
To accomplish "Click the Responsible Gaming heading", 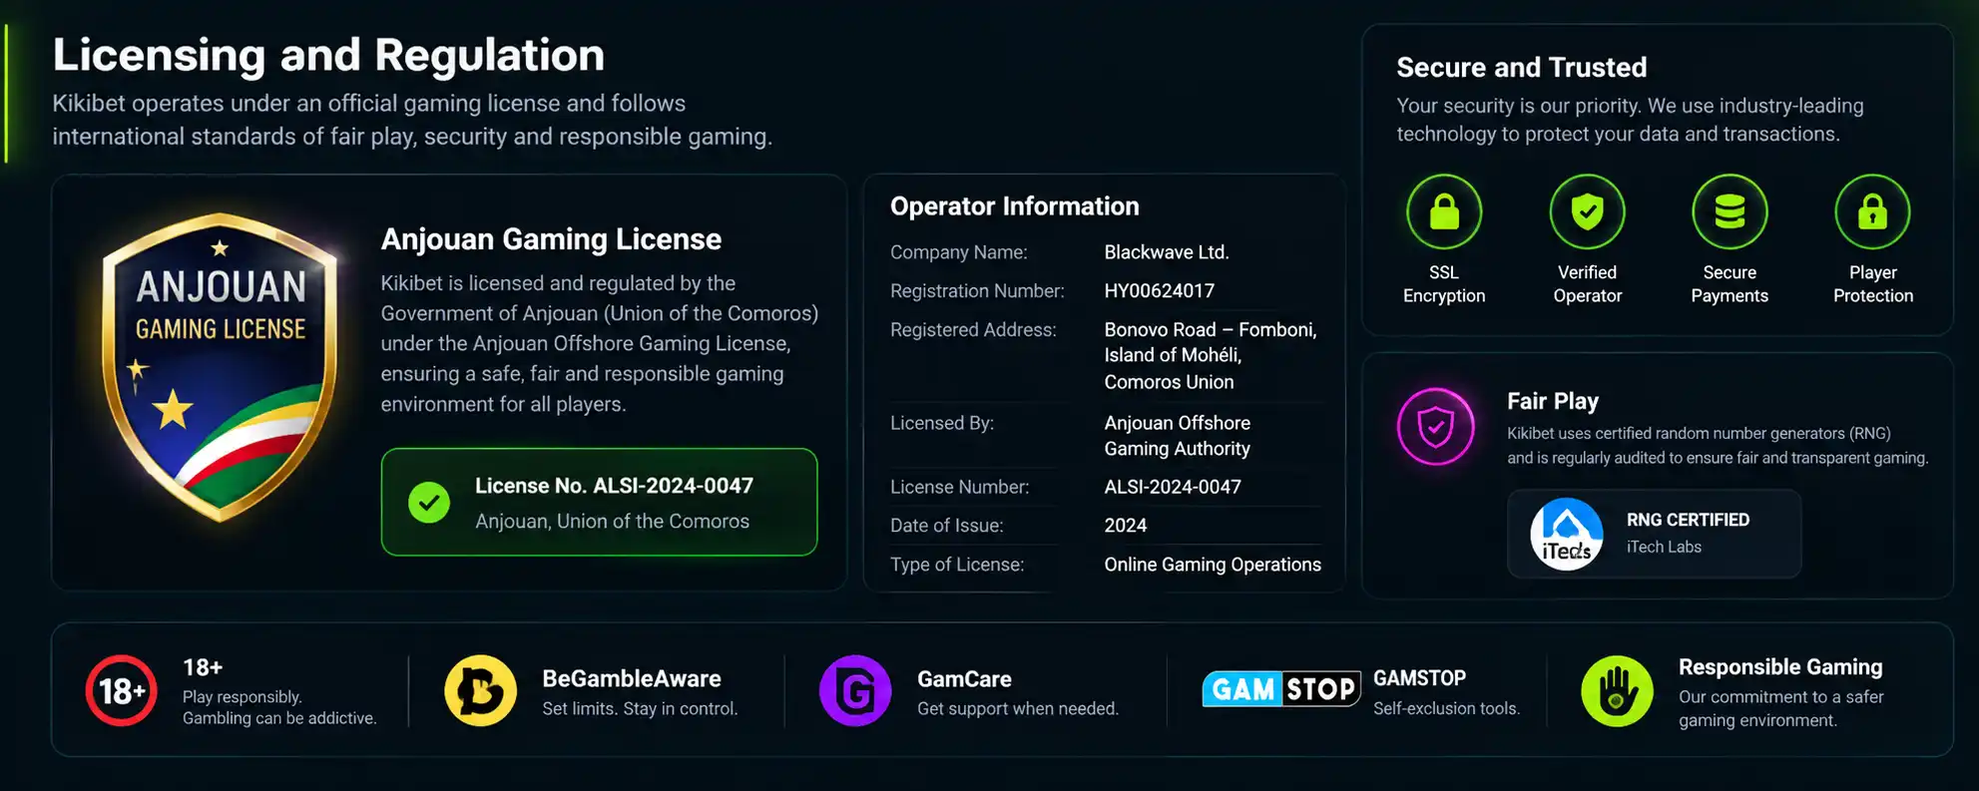I will [x=1780, y=667].
